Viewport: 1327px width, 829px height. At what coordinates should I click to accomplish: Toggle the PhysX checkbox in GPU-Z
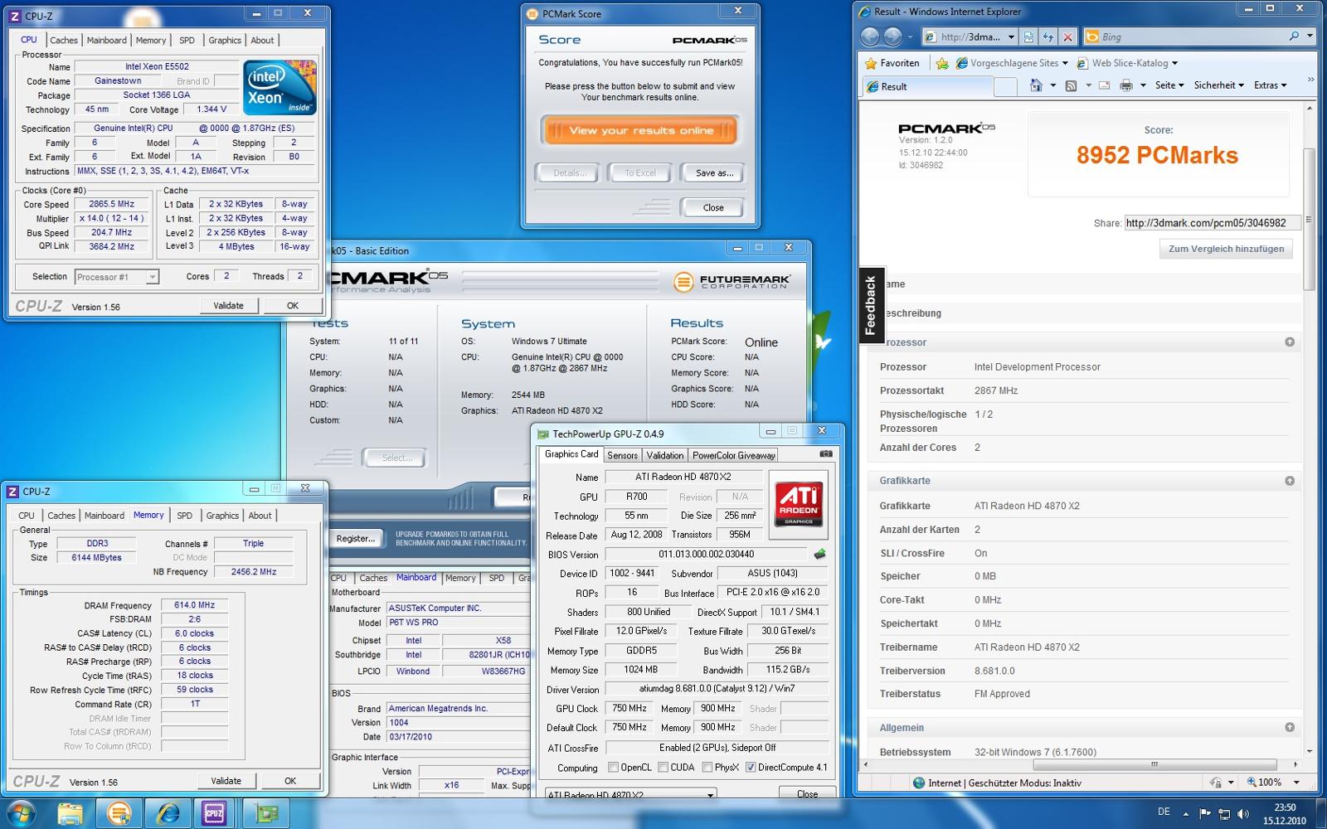pyautogui.click(x=707, y=768)
